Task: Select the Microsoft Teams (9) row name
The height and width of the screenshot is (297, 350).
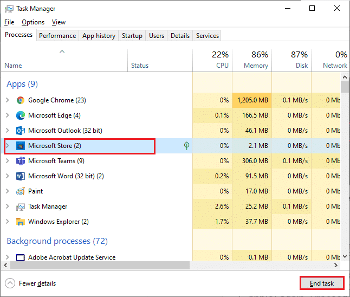Action: click(x=56, y=161)
